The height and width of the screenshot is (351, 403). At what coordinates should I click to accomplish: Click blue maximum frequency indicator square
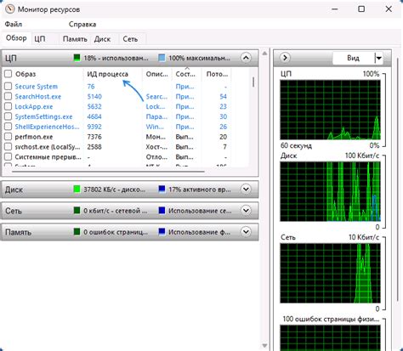coord(162,58)
